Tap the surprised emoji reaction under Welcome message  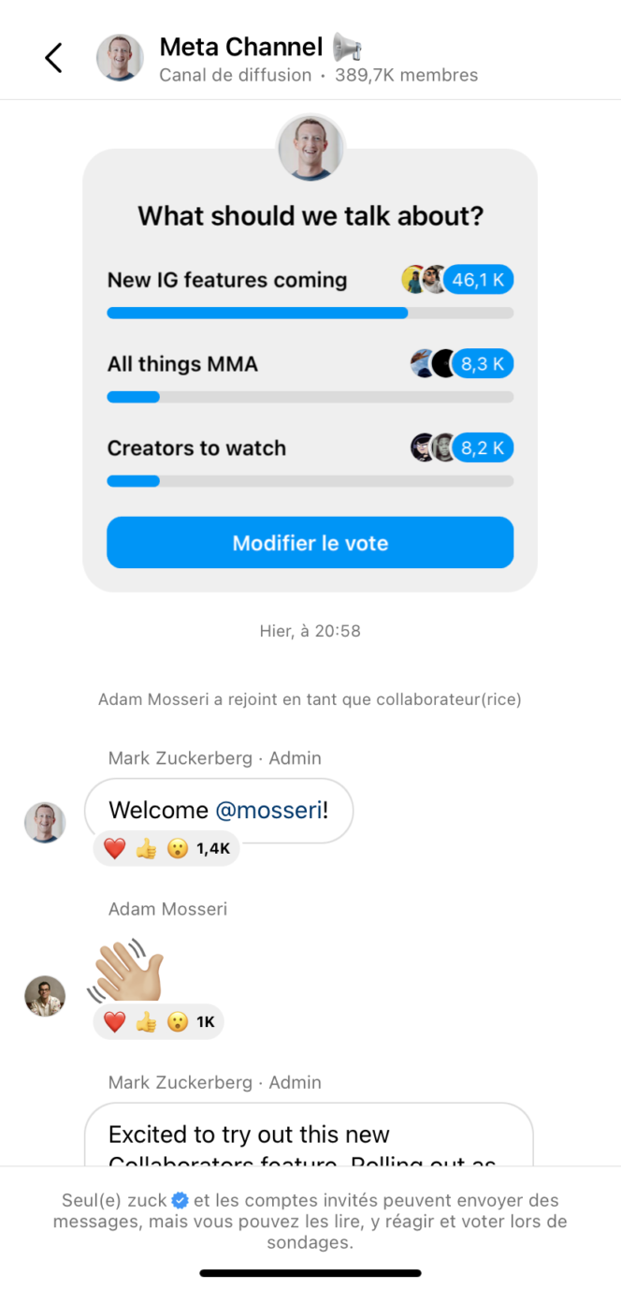coord(178,848)
